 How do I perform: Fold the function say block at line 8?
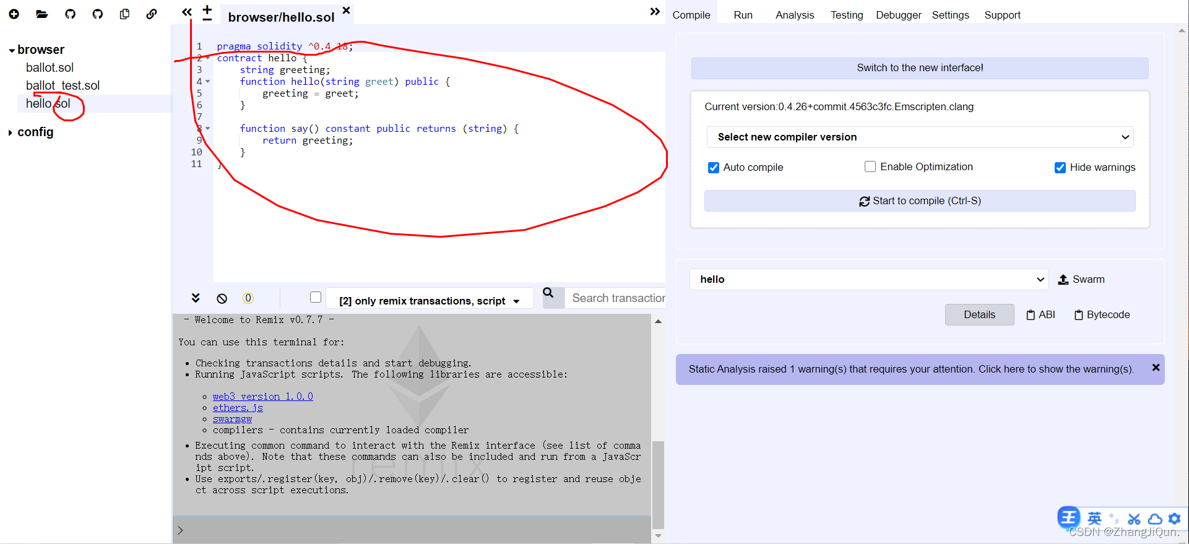pyautogui.click(x=208, y=129)
